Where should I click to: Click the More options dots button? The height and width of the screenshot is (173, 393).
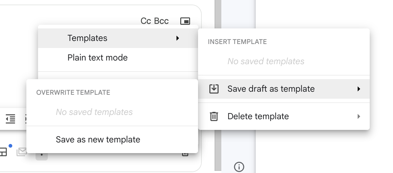pyautogui.click(x=42, y=156)
